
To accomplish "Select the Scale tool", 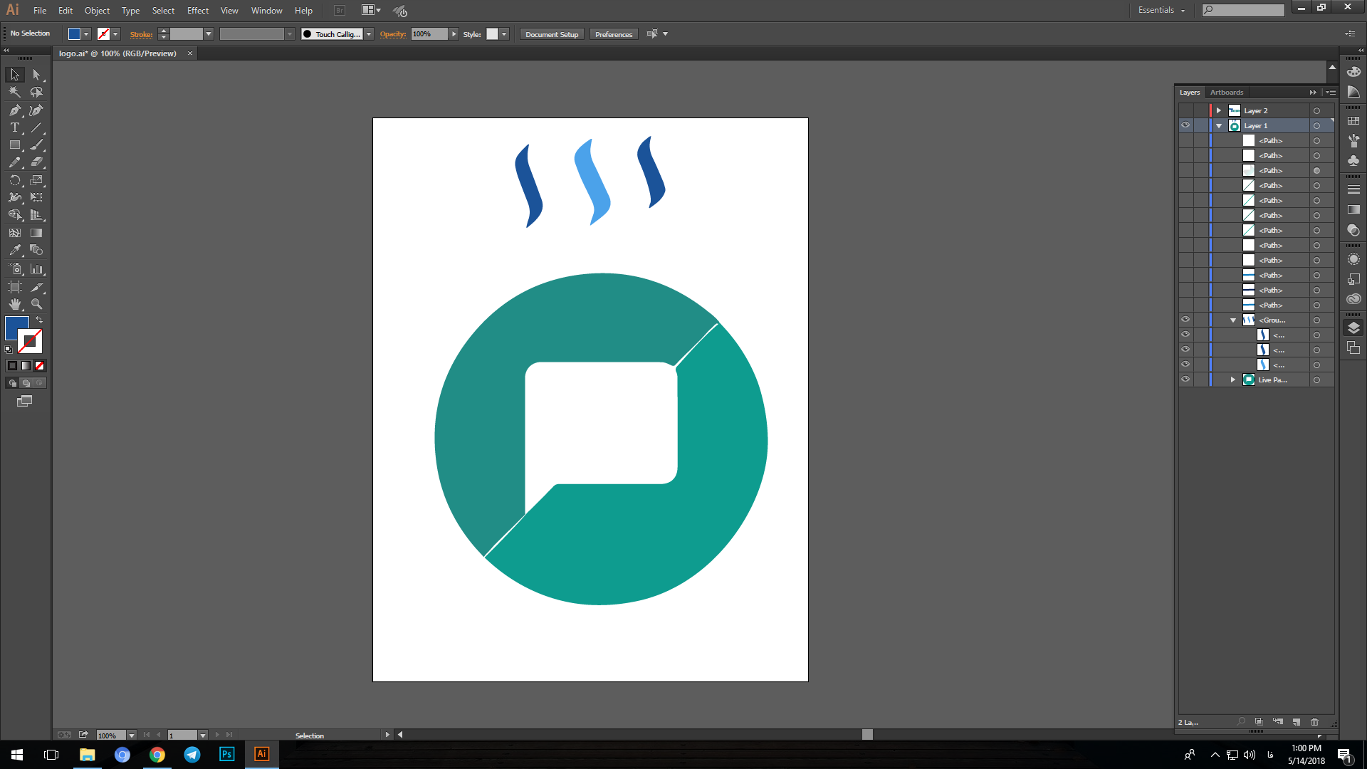I will tap(36, 180).
